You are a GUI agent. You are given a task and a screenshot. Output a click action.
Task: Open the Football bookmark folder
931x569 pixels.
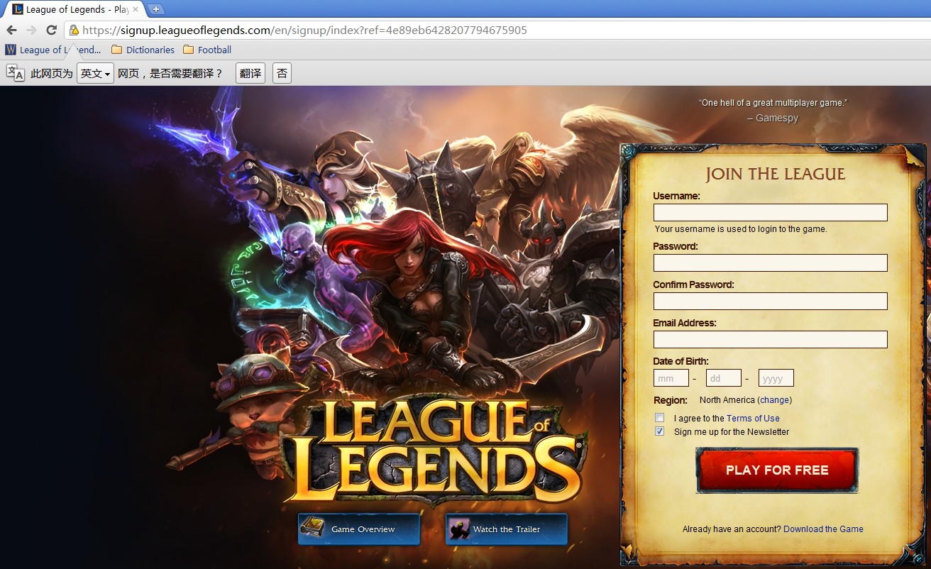point(207,50)
